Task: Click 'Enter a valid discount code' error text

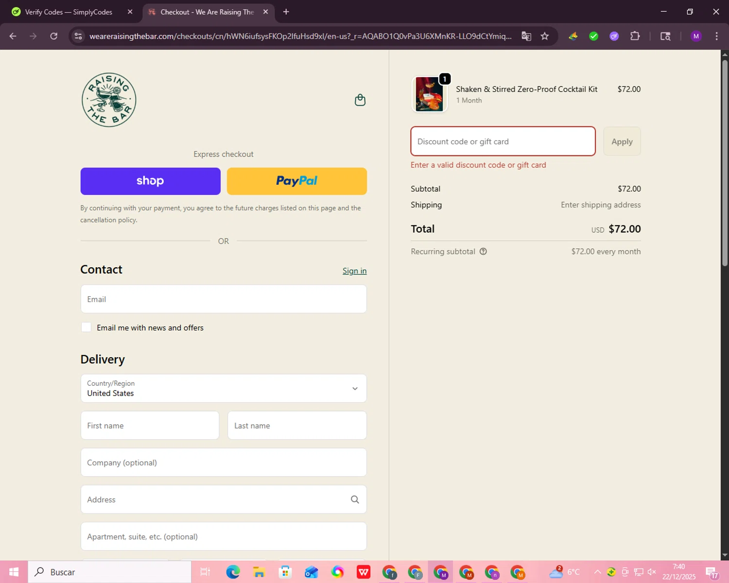Action: click(478, 165)
